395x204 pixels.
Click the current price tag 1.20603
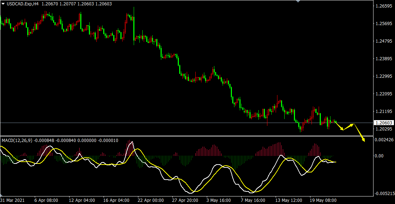tap(384, 123)
